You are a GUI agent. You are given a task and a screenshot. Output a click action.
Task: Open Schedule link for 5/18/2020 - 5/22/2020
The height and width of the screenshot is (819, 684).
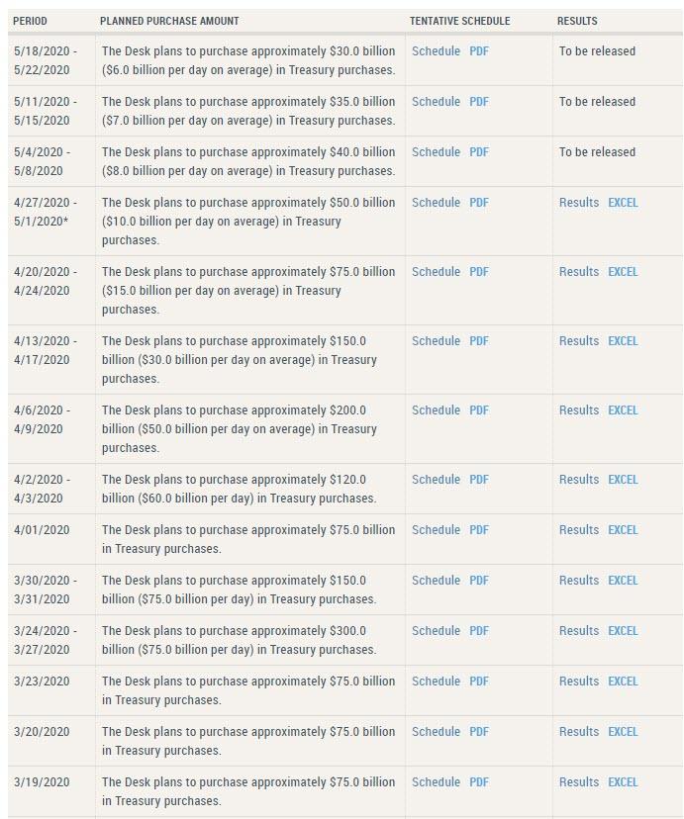click(436, 51)
